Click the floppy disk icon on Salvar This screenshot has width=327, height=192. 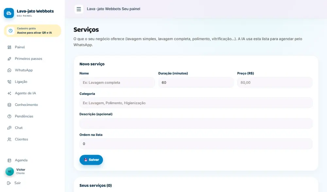tap(86, 160)
